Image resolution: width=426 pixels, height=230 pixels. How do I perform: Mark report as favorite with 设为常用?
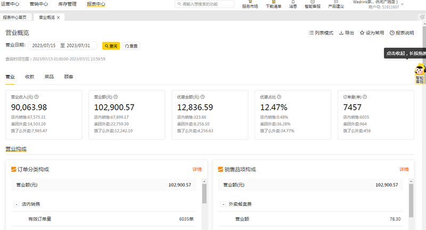click(x=372, y=33)
